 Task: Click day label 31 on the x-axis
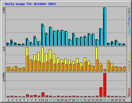[124, 100]
